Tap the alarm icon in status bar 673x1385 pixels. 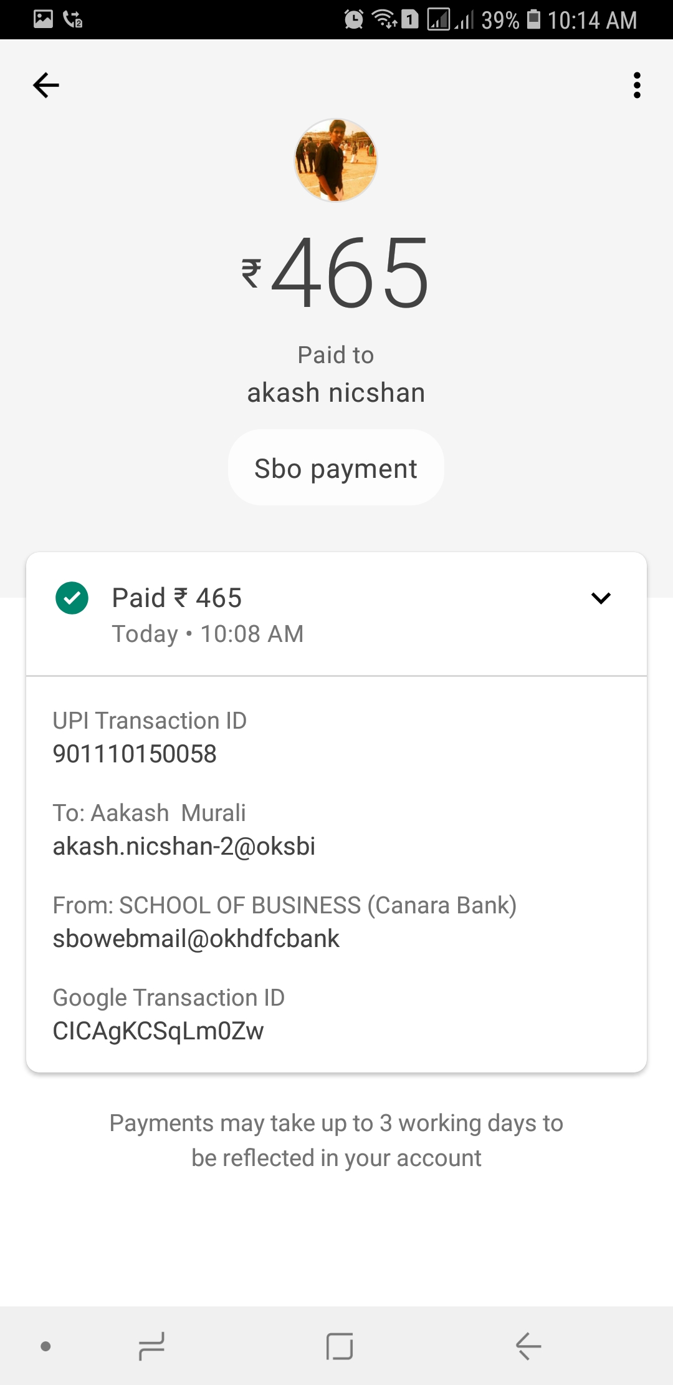(x=354, y=19)
